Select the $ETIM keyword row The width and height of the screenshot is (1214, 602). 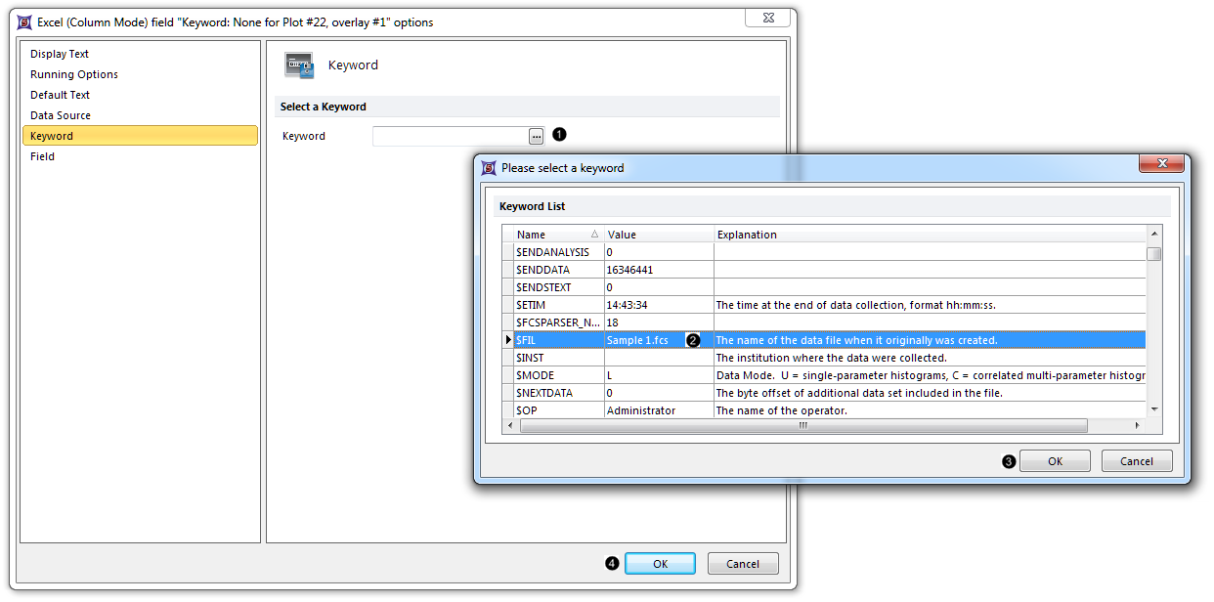(557, 305)
